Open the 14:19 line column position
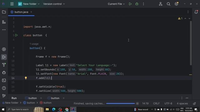This screenshot has width=200, height=112. click(x=145, y=104)
